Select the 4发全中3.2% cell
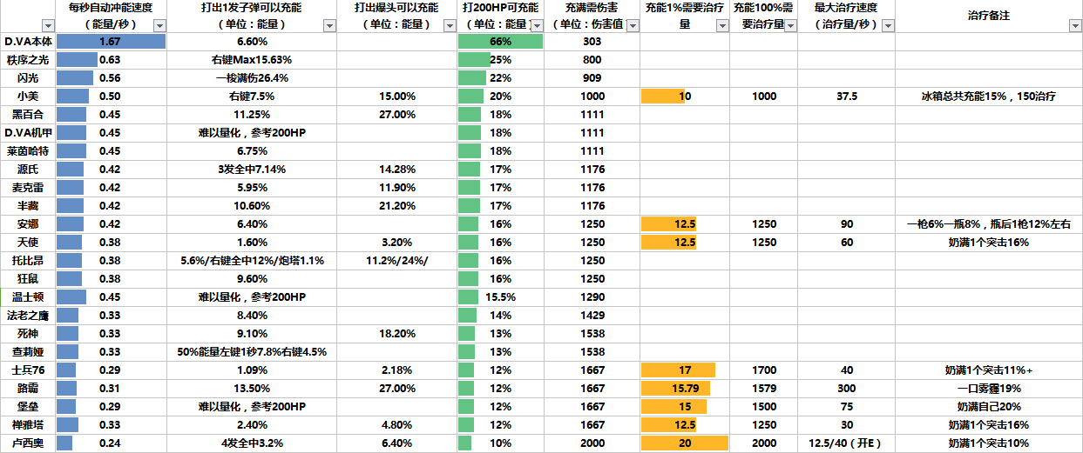The height and width of the screenshot is (453, 1083). (x=252, y=443)
